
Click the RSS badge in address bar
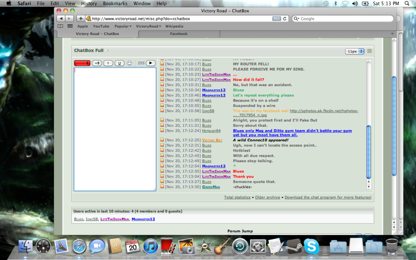[276, 19]
